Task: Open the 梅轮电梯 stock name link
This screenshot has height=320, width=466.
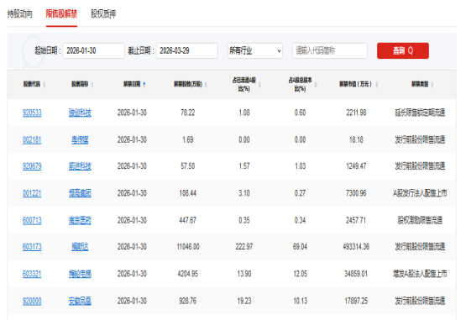Action: [80, 274]
